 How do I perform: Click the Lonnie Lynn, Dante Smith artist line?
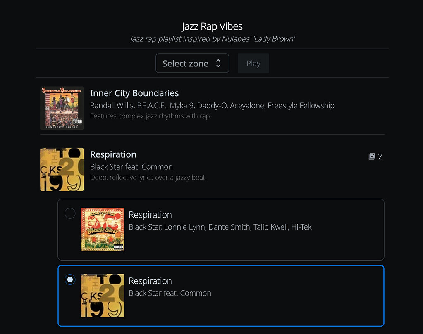220,227
